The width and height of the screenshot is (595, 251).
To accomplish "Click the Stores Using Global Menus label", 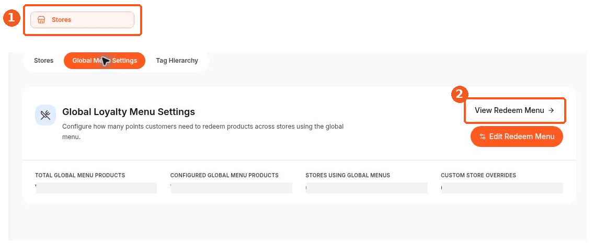I will coord(348,175).
